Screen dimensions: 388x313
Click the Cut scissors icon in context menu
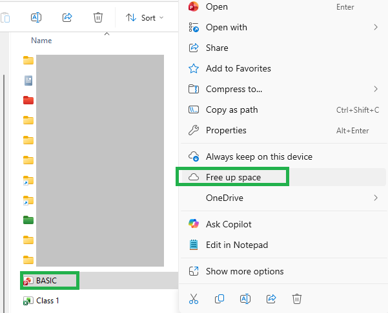pyautogui.click(x=194, y=299)
